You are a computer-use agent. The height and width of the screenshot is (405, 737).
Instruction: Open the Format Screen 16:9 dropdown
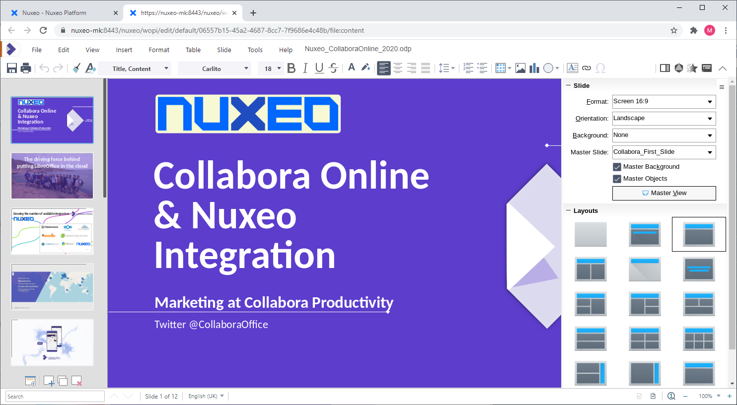click(664, 101)
